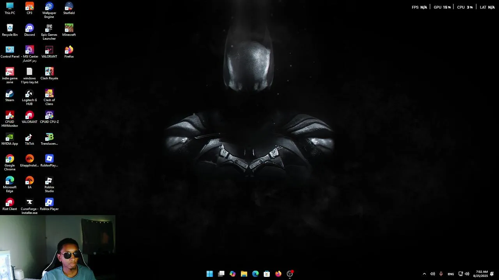Image resolution: width=499 pixels, height=280 pixels.
Task: Launch Firefox from the taskbar
Action: [278, 274]
